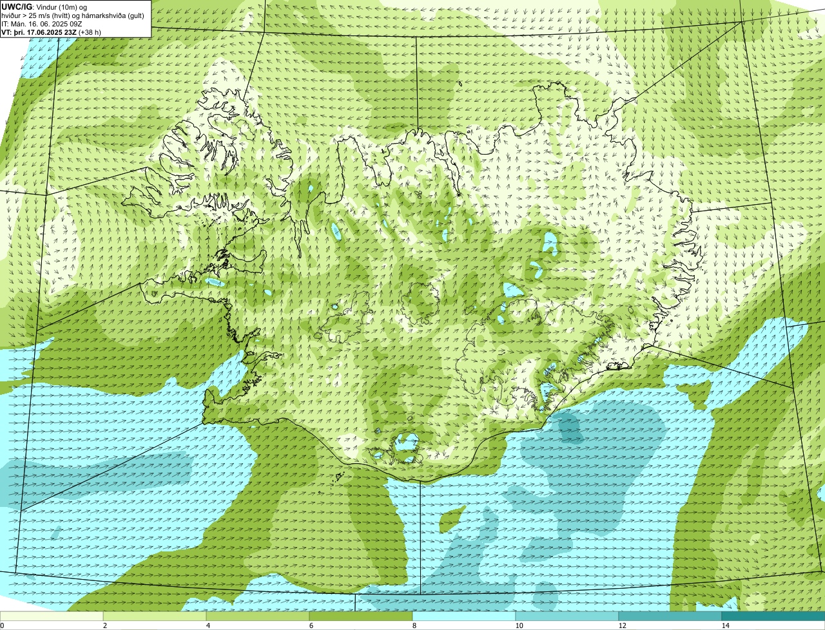Pick the 12–14 m/s teal legend swatch

670,616
